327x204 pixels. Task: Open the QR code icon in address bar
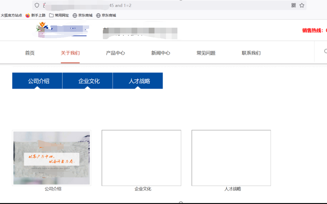tap(294, 5)
